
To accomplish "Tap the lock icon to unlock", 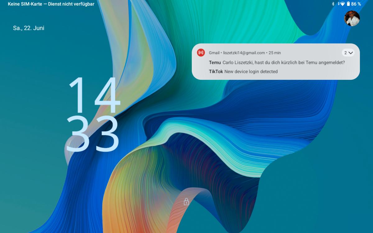I will (x=186, y=202).
